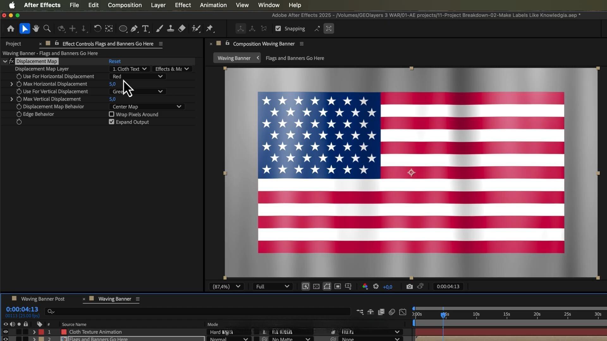Select the Type text tool

145,29
